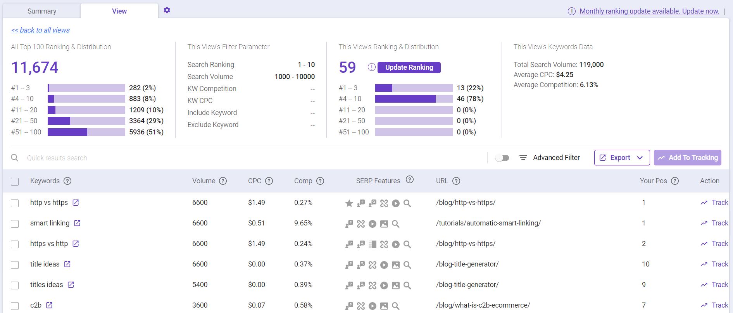Viewport: 733px width, 313px height.
Task: Click the help icon next to Your Pos
Action: [675, 181]
